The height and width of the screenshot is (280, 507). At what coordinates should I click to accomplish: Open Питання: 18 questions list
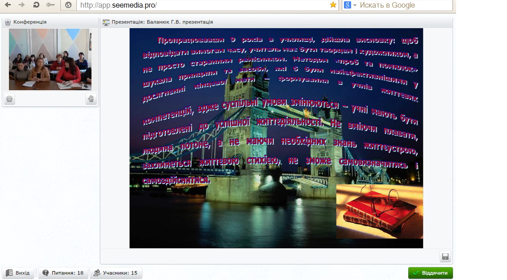(63, 273)
